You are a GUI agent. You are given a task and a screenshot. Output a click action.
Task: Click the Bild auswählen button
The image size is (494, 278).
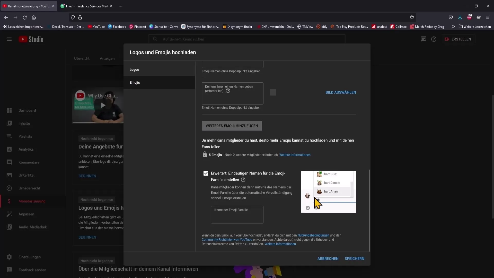click(341, 92)
